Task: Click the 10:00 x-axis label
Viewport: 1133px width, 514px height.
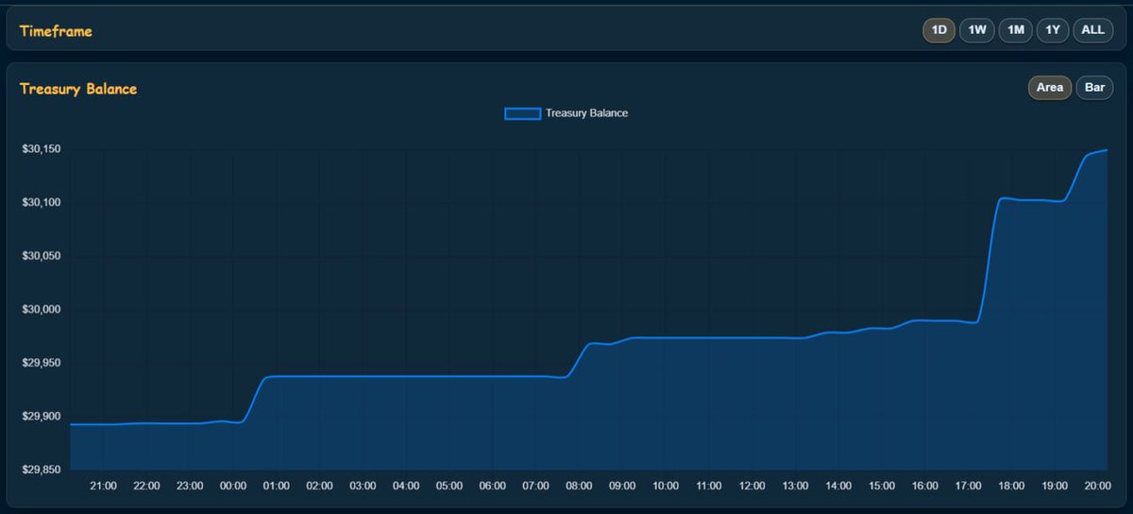Action: click(x=666, y=486)
